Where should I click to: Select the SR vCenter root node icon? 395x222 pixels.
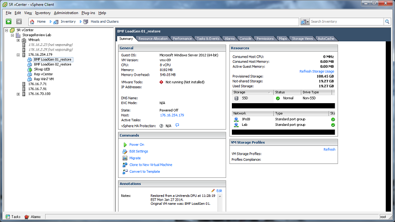tap(12, 30)
